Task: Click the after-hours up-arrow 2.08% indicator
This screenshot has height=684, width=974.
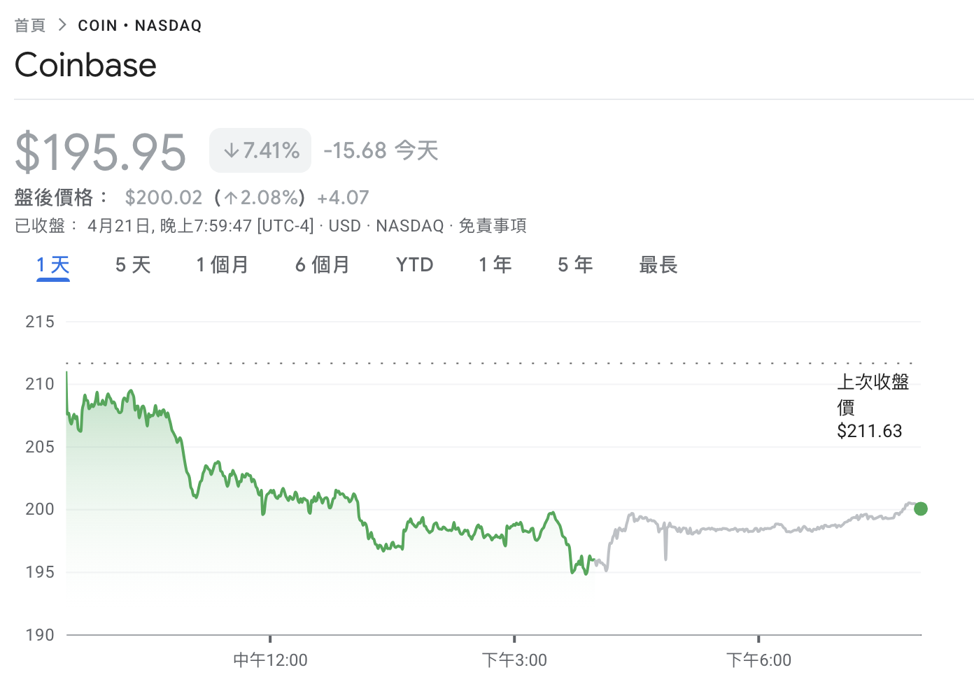Action: pos(260,198)
